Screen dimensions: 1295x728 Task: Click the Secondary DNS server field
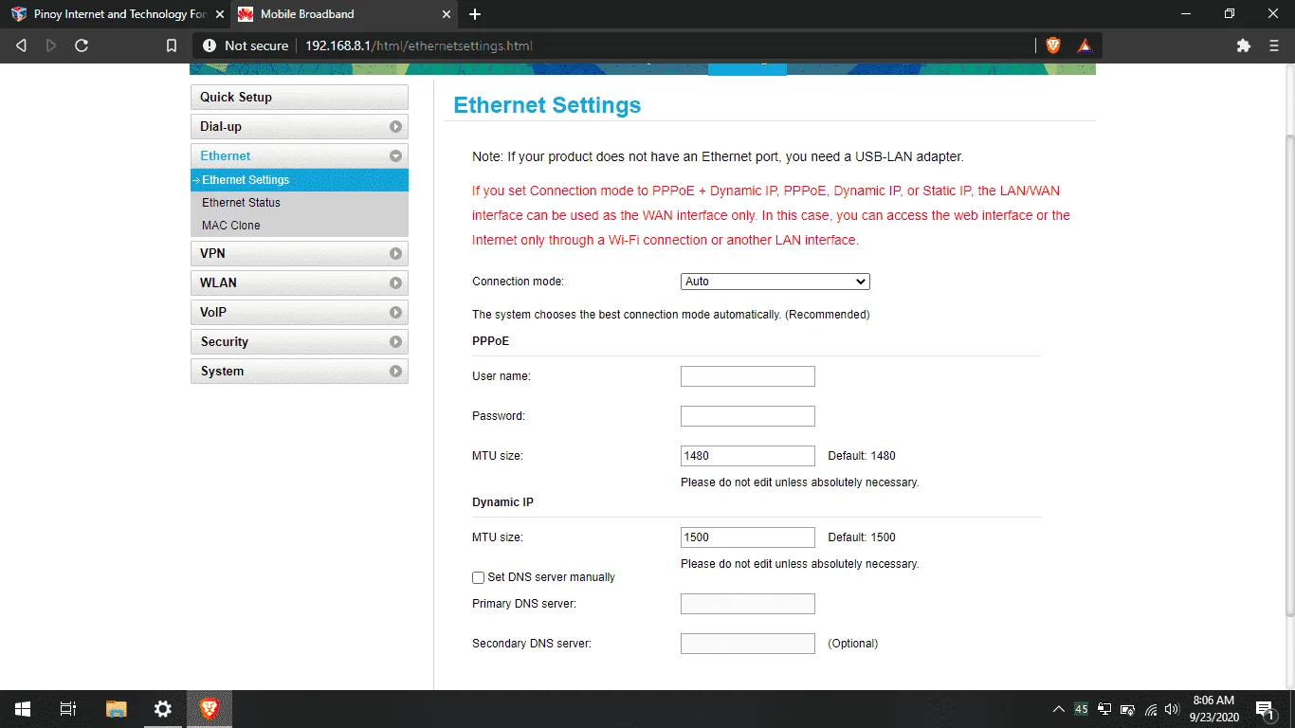pos(748,644)
